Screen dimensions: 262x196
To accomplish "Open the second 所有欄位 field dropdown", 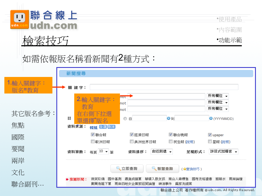I will 217,102.
